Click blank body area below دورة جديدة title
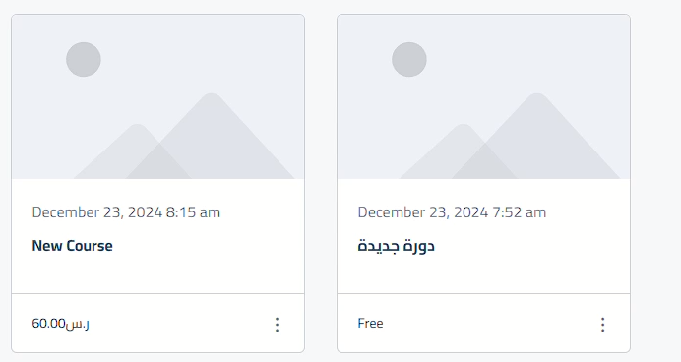 (484, 273)
